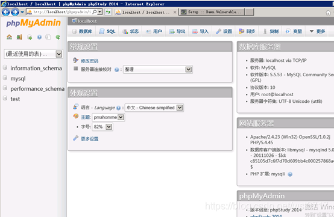Click the help icon next to 服务器连接校对
This screenshot has width=334, height=217.
(x=116, y=70)
